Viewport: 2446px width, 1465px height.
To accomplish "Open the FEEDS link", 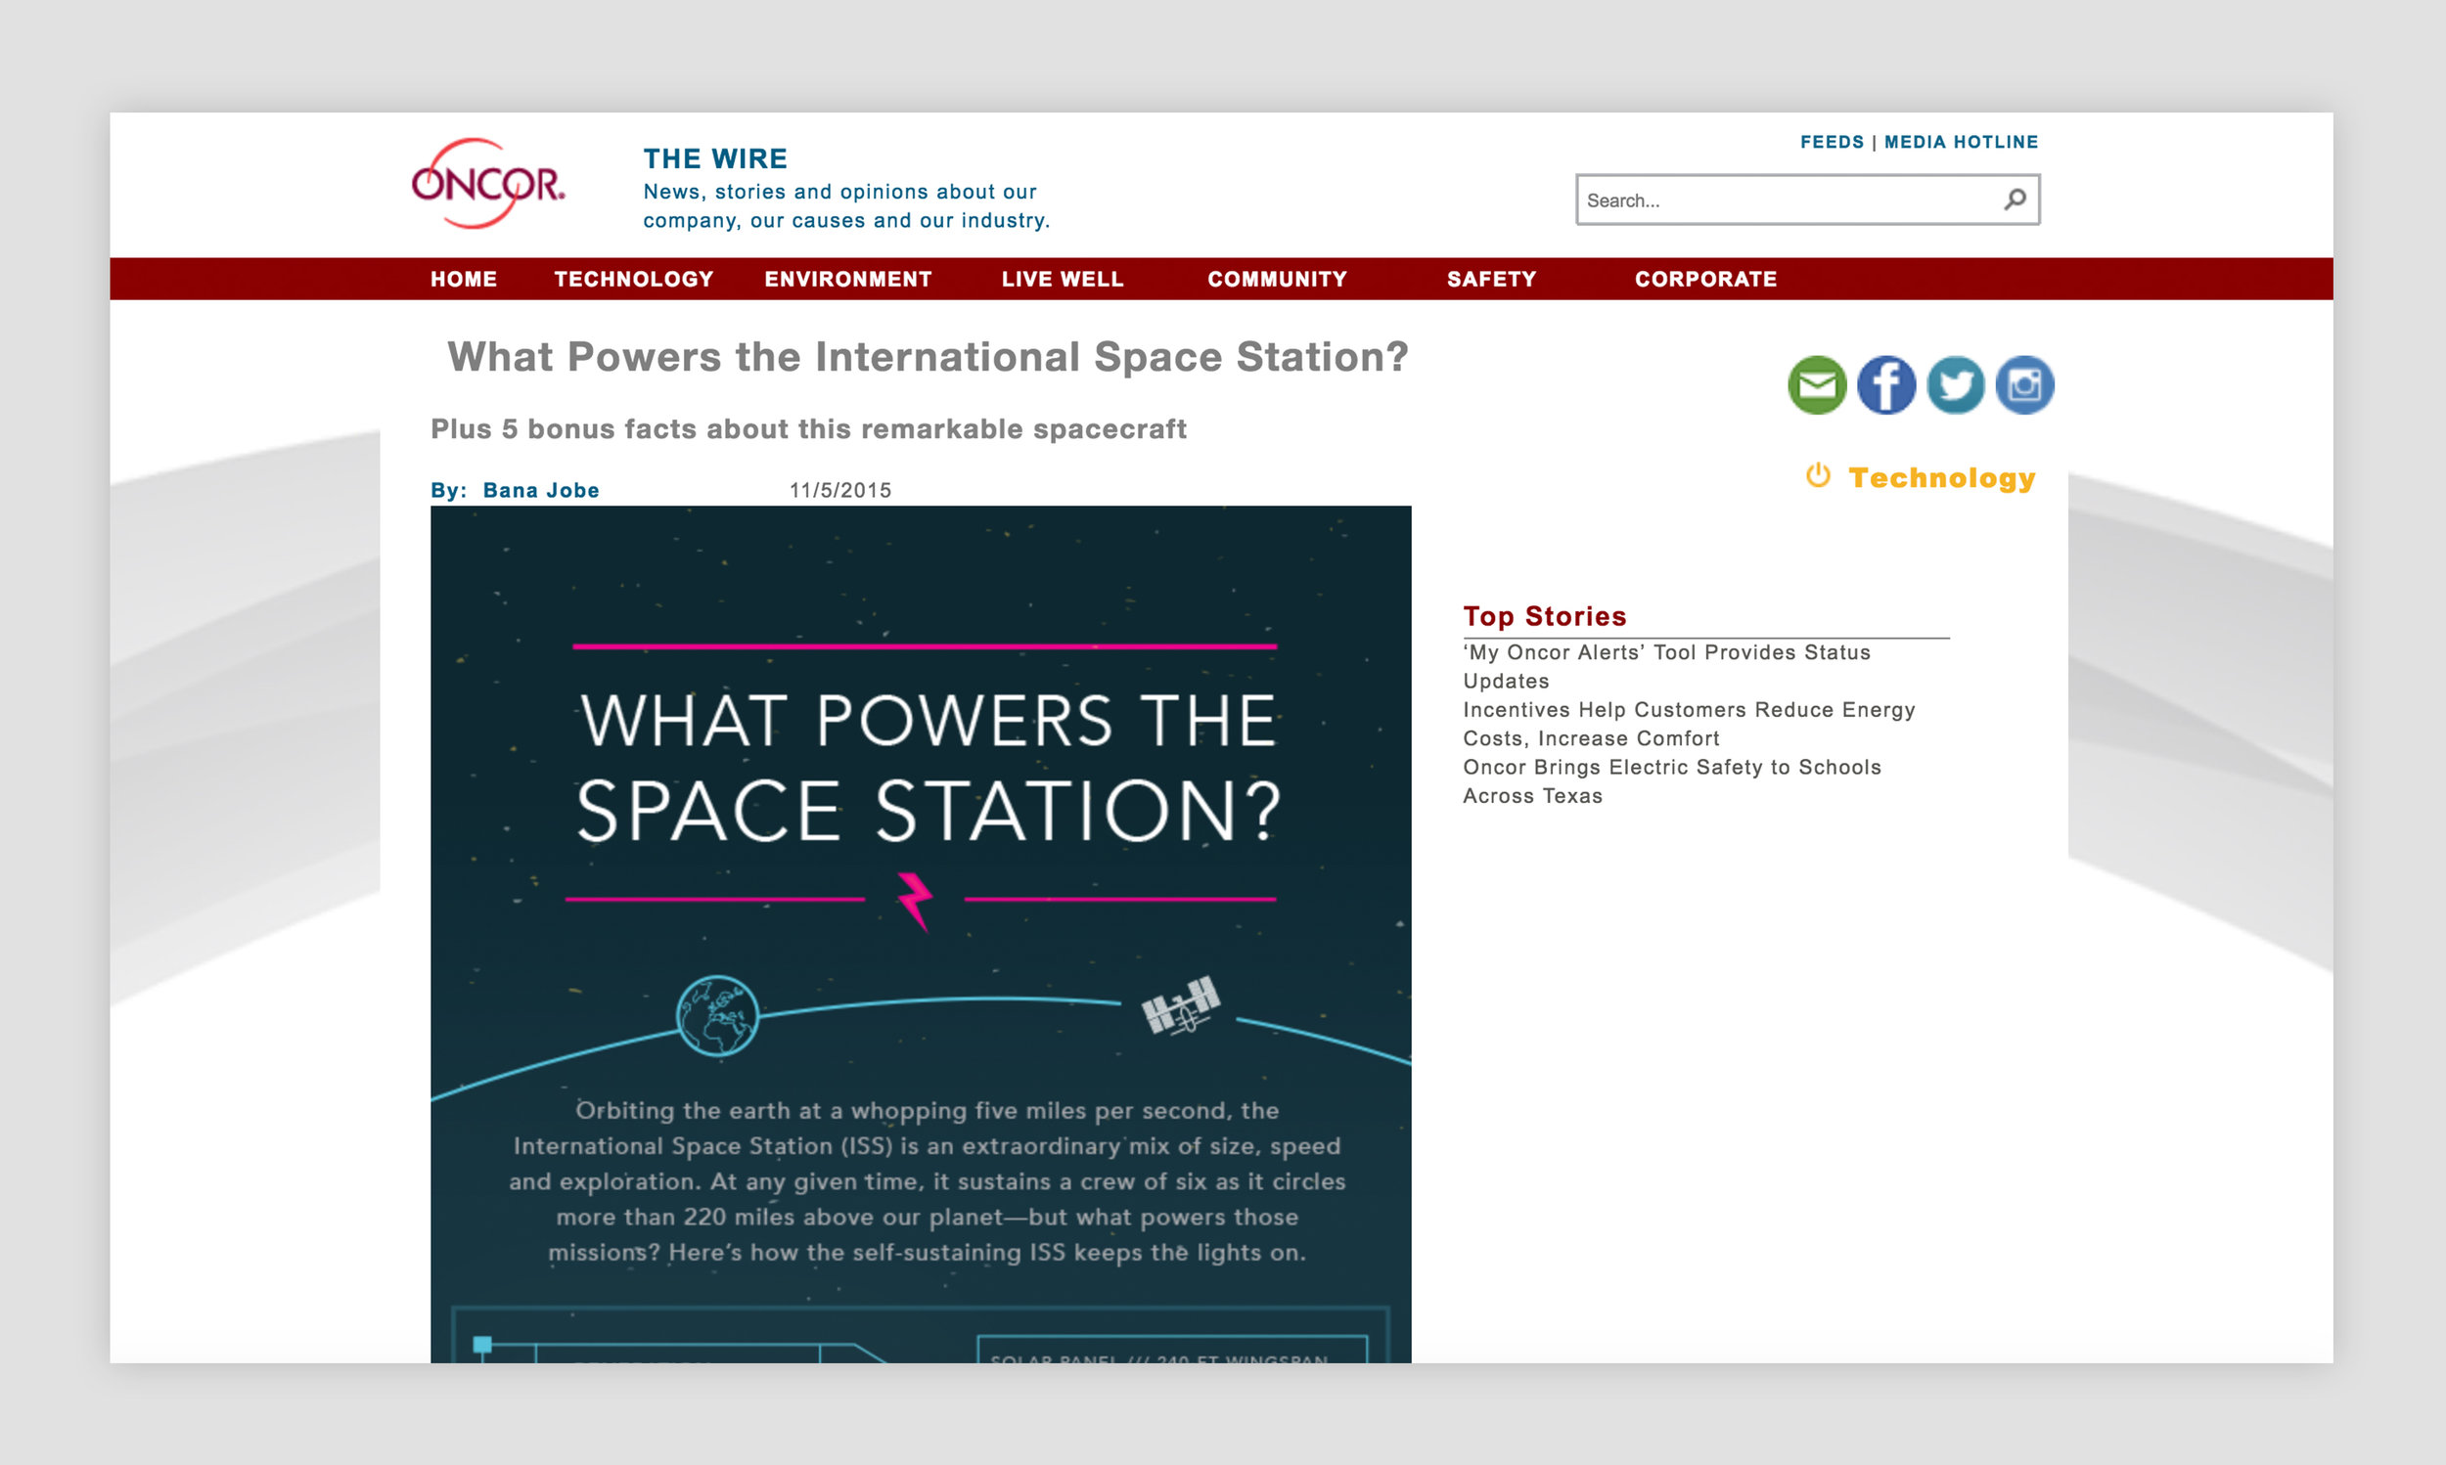I will tap(1833, 141).
